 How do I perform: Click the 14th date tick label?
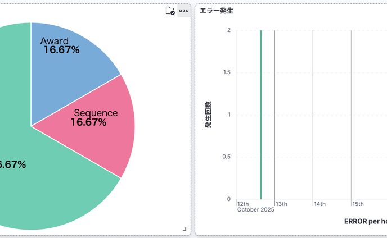tap(319, 204)
